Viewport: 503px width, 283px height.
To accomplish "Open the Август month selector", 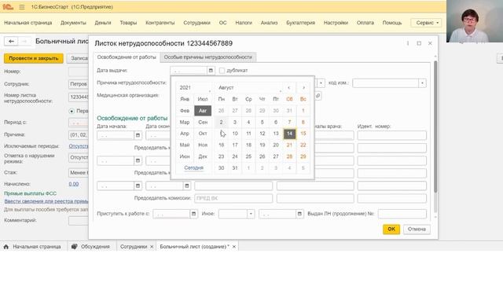I will [250, 87].
